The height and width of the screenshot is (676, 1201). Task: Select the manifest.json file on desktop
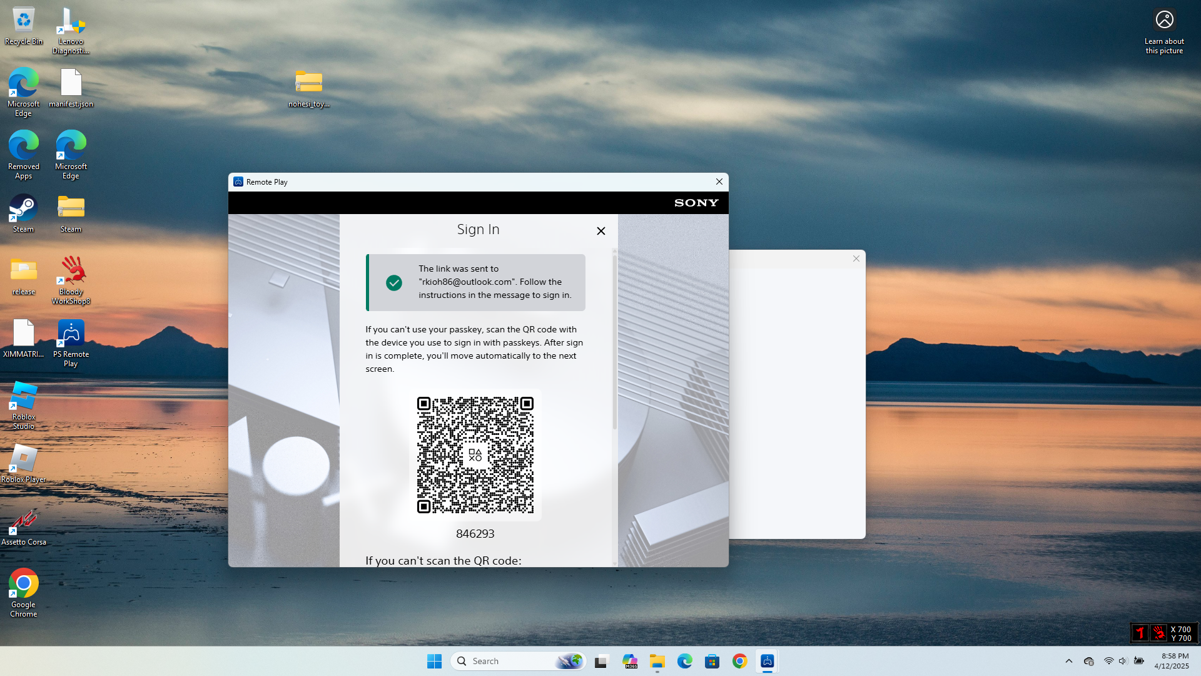click(x=71, y=88)
